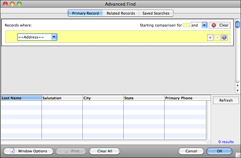Image resolution: width=241 pixels, height=158 pixels.
Task: Click the Clear button with red X
Action: click(220, 25)
